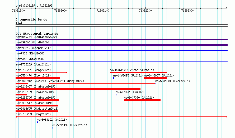Click the nsv6007390 (Wu2021) text label
The image size is (235, 138).
(x=139, y=98)
